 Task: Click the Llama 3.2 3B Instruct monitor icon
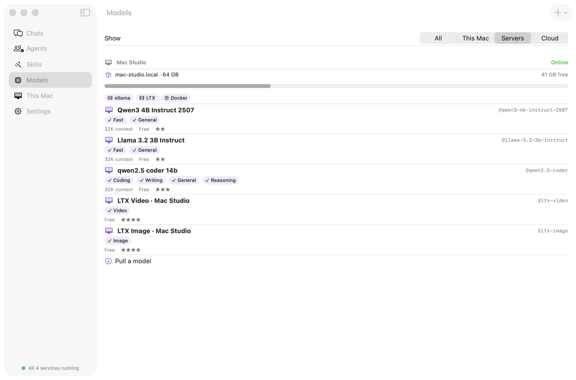click(x=109, y=140)
